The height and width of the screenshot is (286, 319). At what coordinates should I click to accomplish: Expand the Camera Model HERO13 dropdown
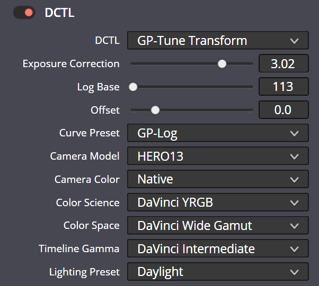coord(218,156)
